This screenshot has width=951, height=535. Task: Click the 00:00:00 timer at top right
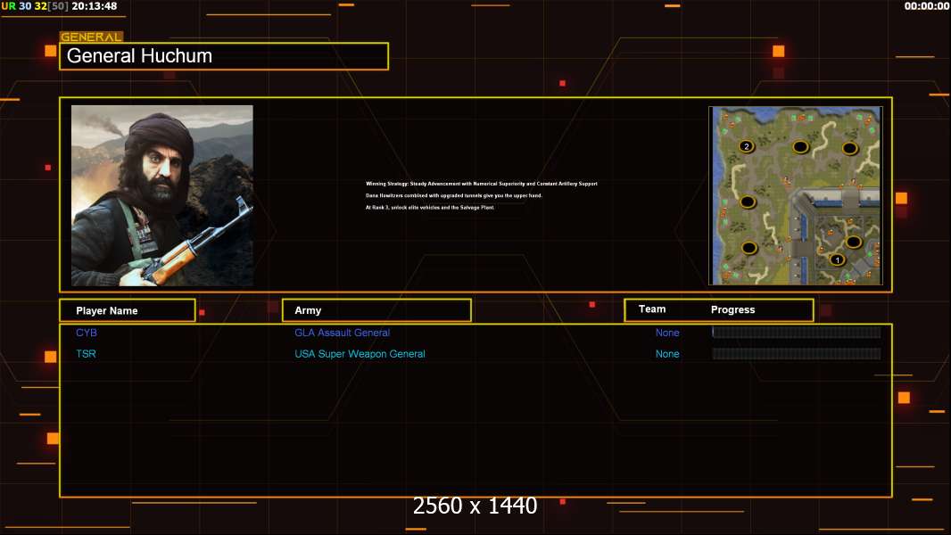[927, 6]
